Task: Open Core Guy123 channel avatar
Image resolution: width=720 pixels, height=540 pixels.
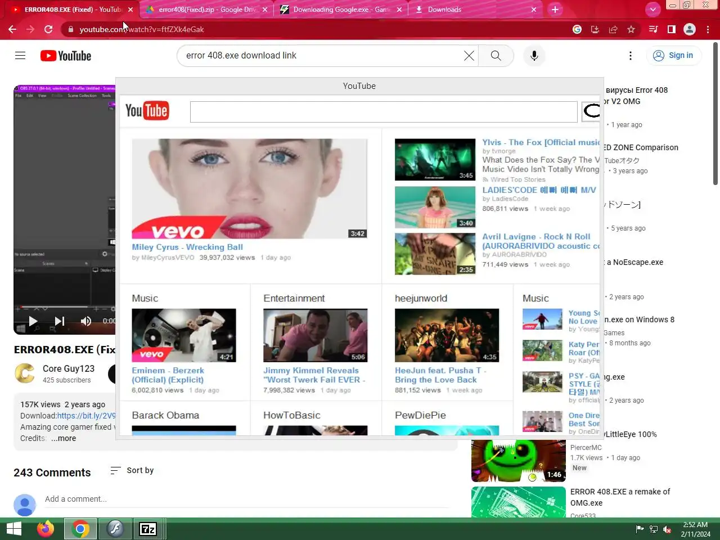Action: [25, 373]
